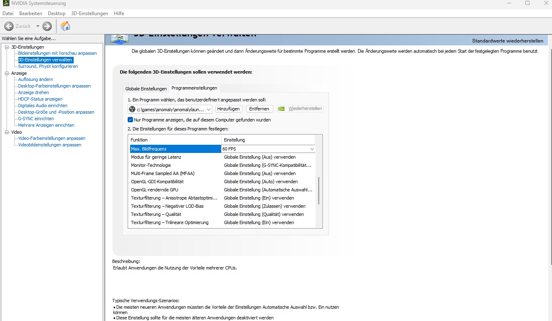The width and height of the screenshot is (552, 321).
Task: Open Anzeige drehen page
Action: (x=34, y=92)
